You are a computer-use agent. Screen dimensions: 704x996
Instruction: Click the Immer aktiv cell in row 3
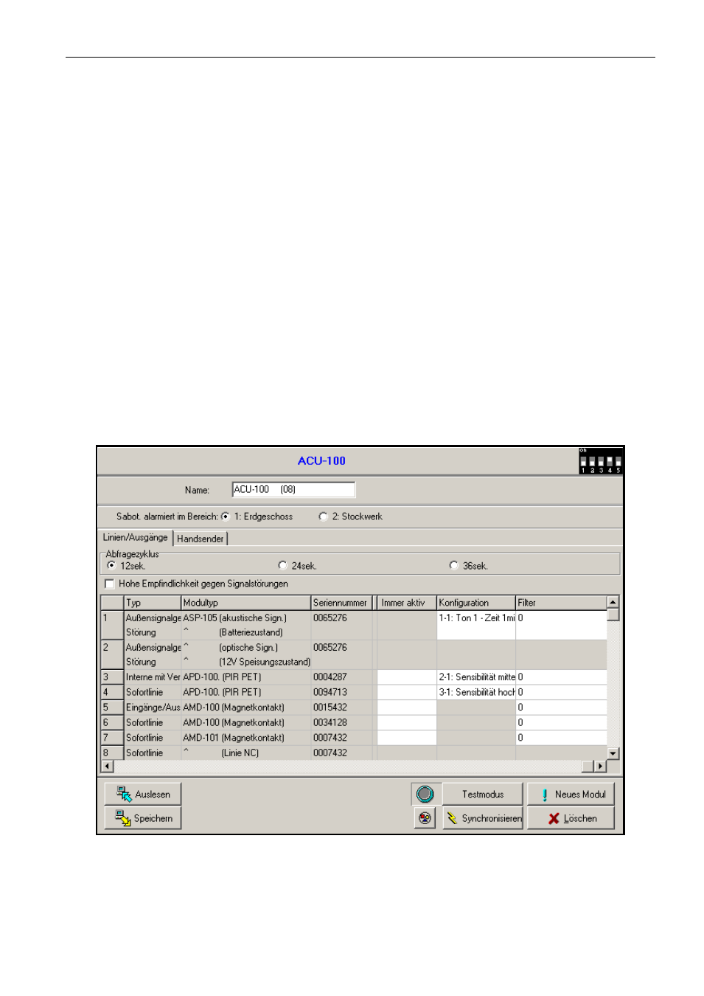[406, 677]
